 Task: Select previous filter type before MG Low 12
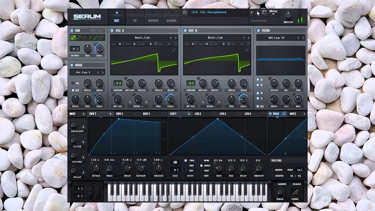[299, 38]
